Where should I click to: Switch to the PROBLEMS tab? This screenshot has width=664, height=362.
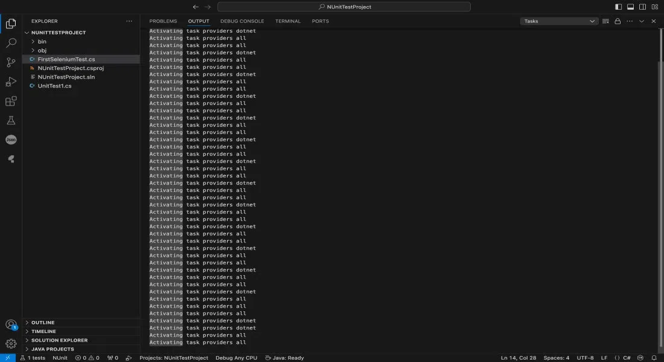tap(163, 21)
